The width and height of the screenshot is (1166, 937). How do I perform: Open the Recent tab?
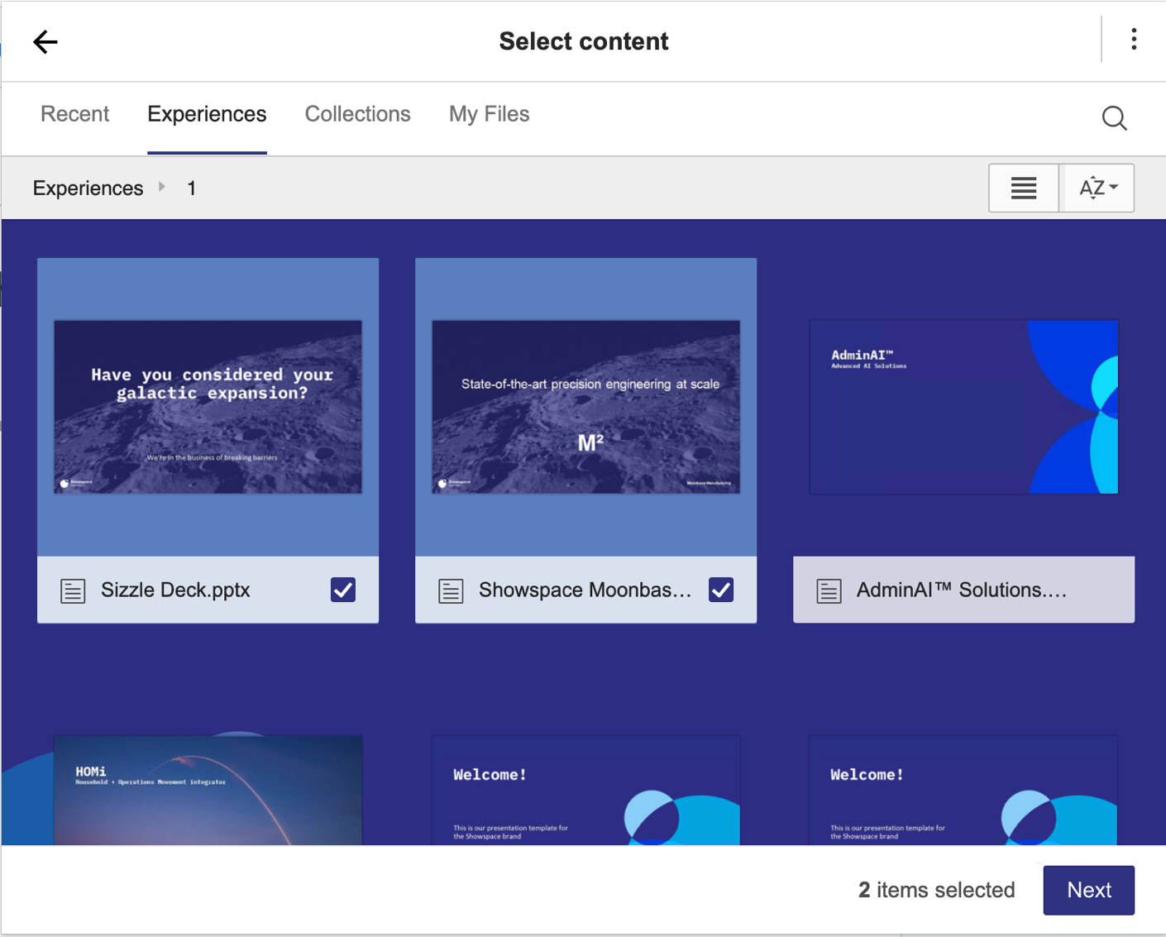tap(74, 114)
